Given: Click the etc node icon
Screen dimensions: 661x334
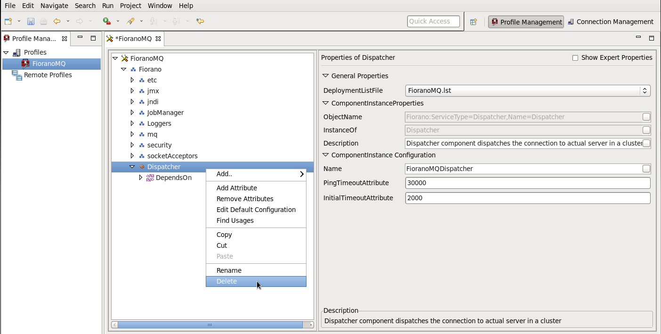Looking at the screenshot, I should 142,80.
